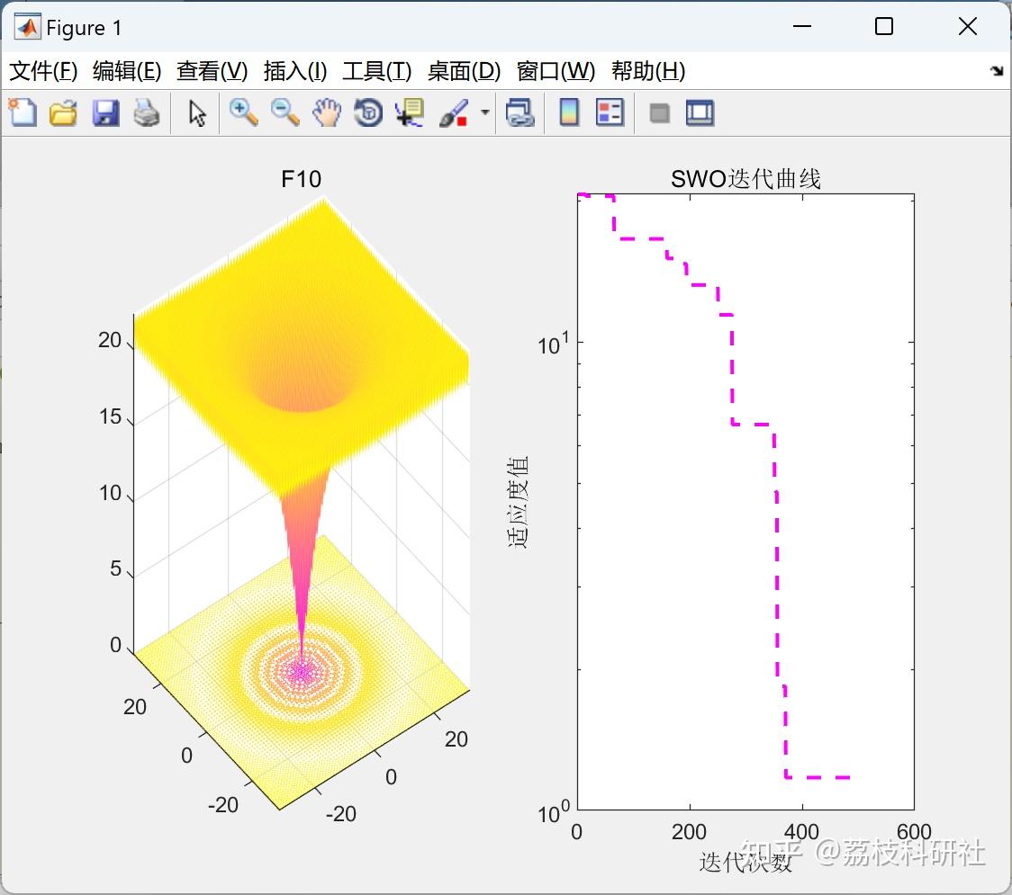Click the SWO迭代曲线 plot title

pyautogui.click(x=745, y=179)
